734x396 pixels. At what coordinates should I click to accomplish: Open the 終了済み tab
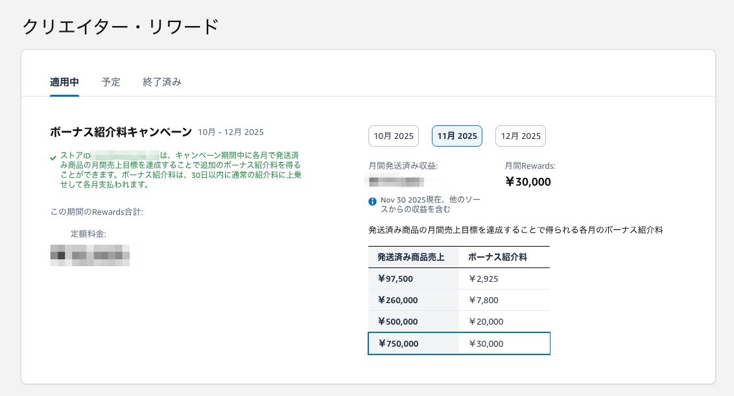tap(161, 82)
